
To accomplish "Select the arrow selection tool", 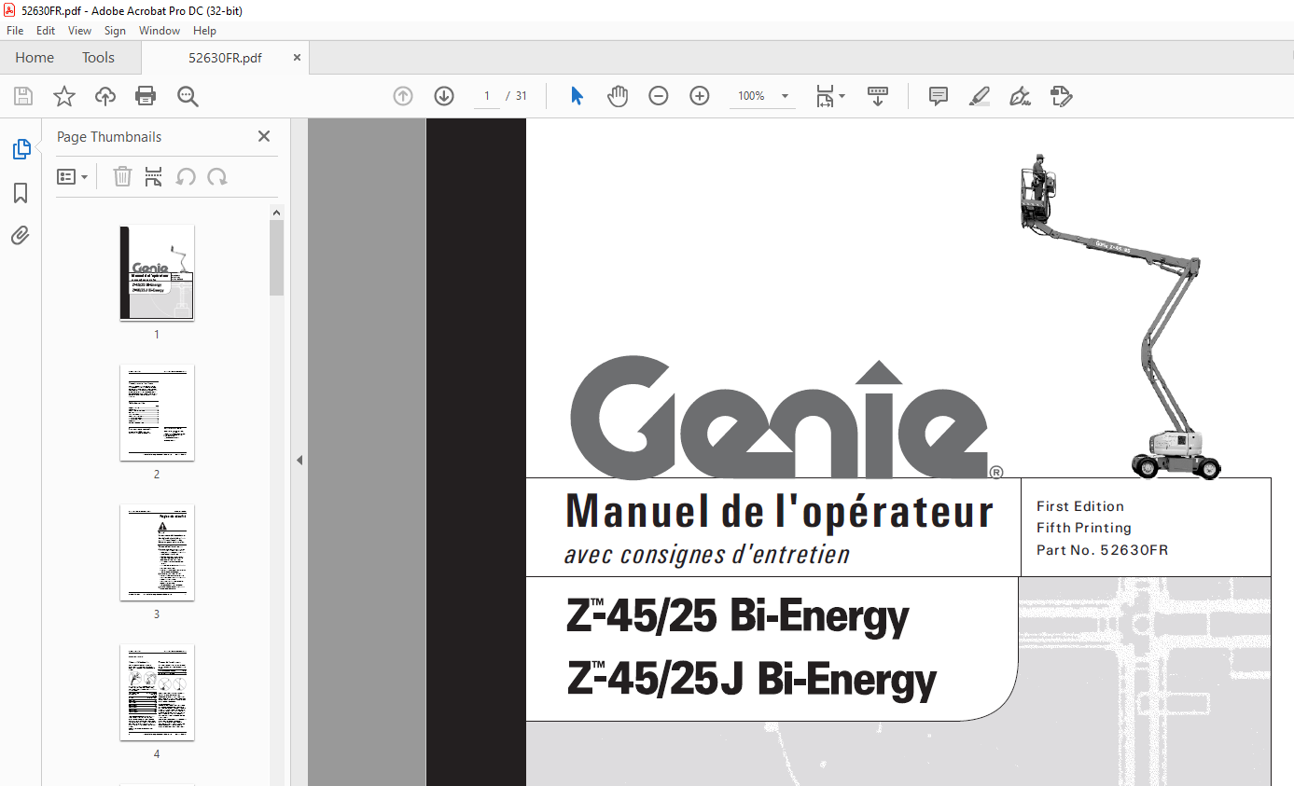I will pos(577,96).
